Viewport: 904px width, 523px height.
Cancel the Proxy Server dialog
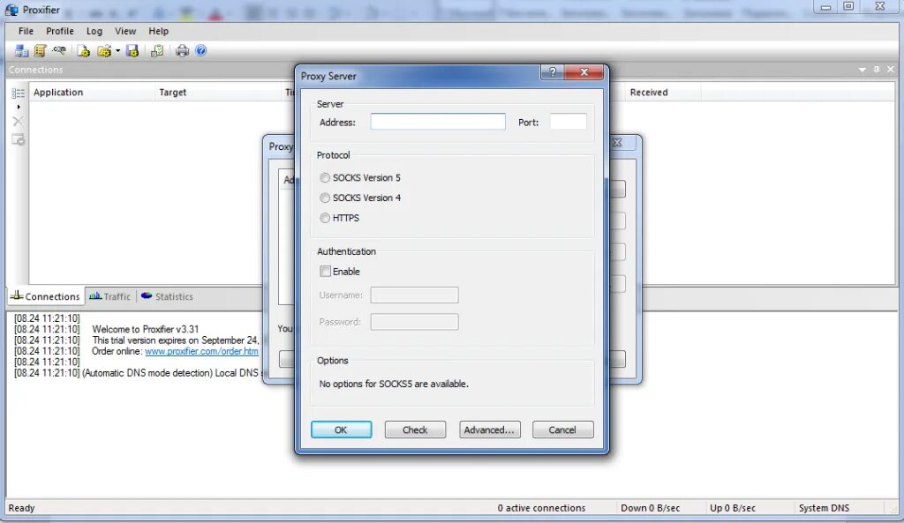pos(562,430)
